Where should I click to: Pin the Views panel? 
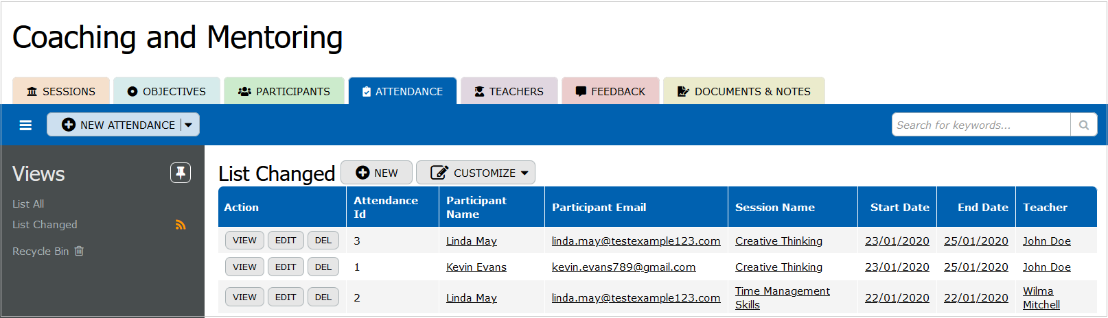pyautogui.click(x=181, y=173)
